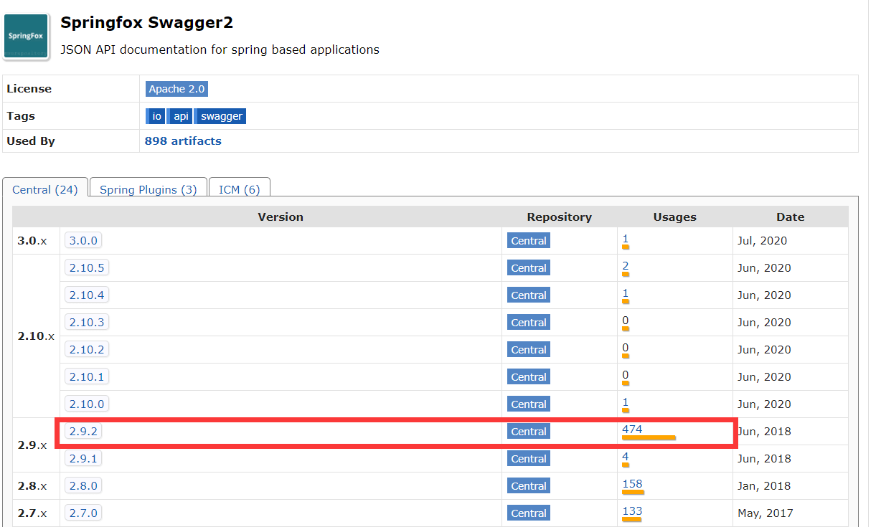This screenshot has width=876, height=527.
Task: Open usages count 0 for version 2.10.2
Action: click(x=626, y=348)
